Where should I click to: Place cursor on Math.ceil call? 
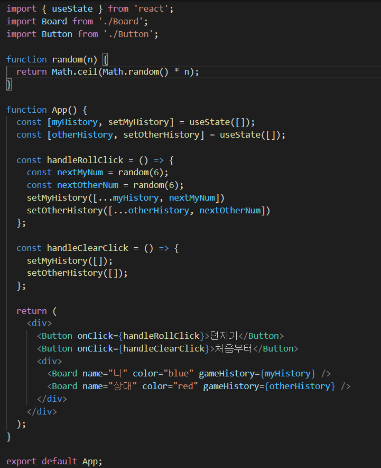(75, 72)
